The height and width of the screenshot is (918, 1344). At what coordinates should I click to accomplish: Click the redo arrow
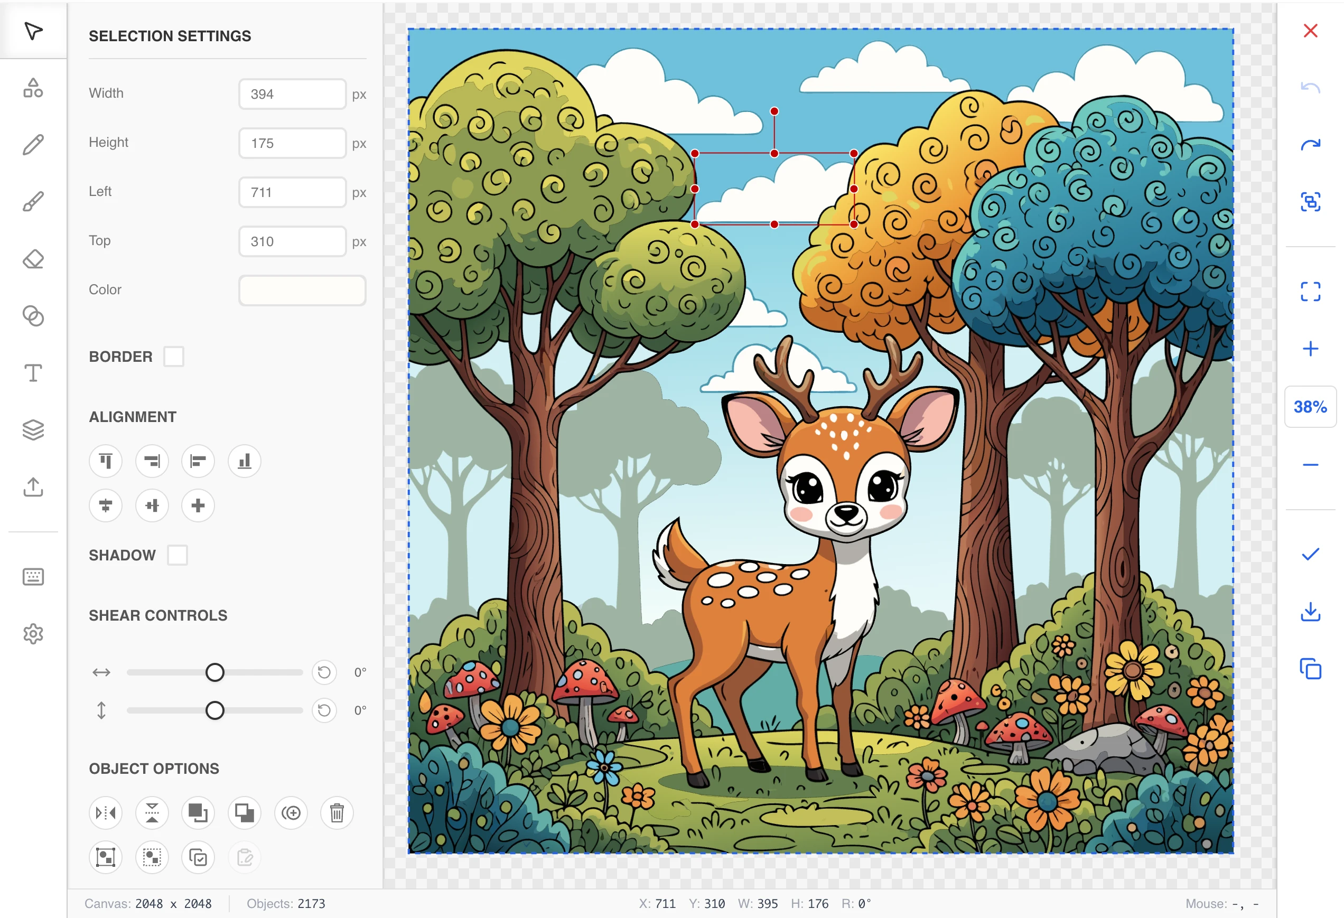point(1310,145)
